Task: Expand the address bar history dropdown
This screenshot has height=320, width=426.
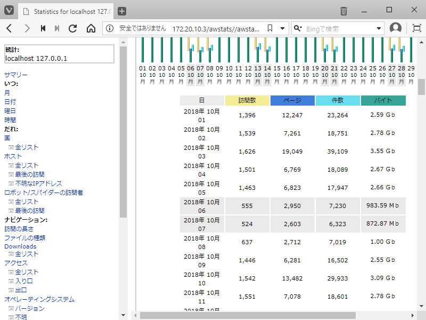Action: click(282, 28)
